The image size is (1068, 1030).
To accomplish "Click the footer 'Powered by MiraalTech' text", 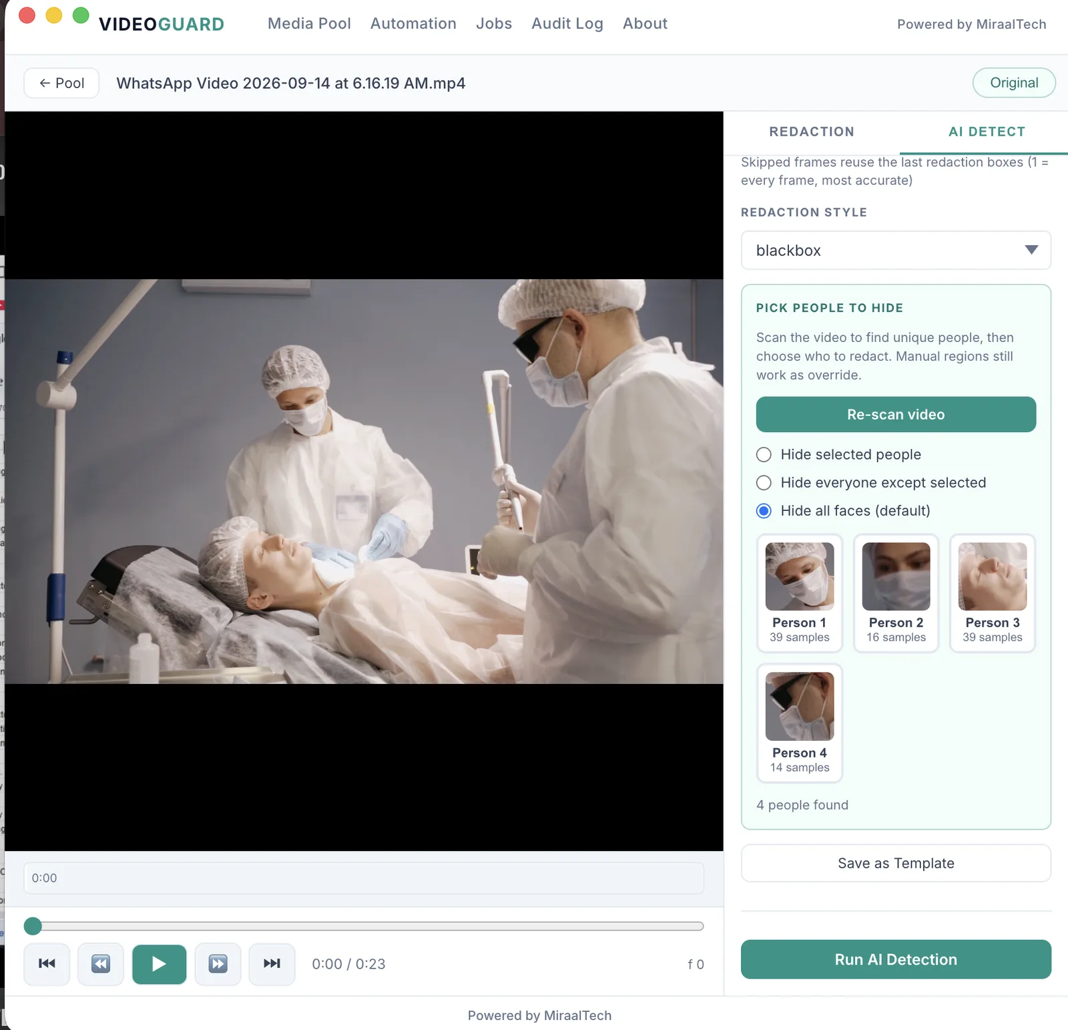I will (539, 1015).
